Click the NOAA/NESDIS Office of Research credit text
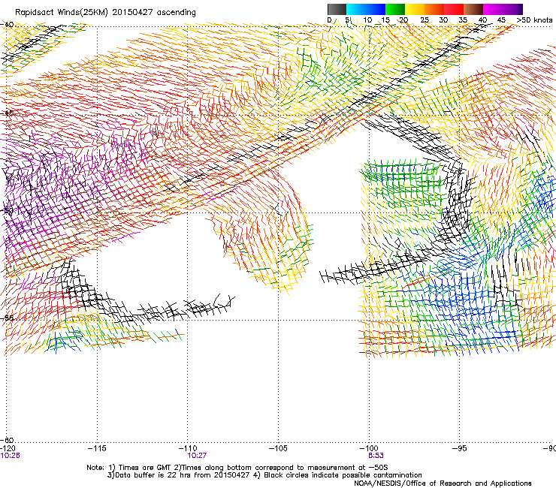The image size is (556, 488). pos(443,483)
